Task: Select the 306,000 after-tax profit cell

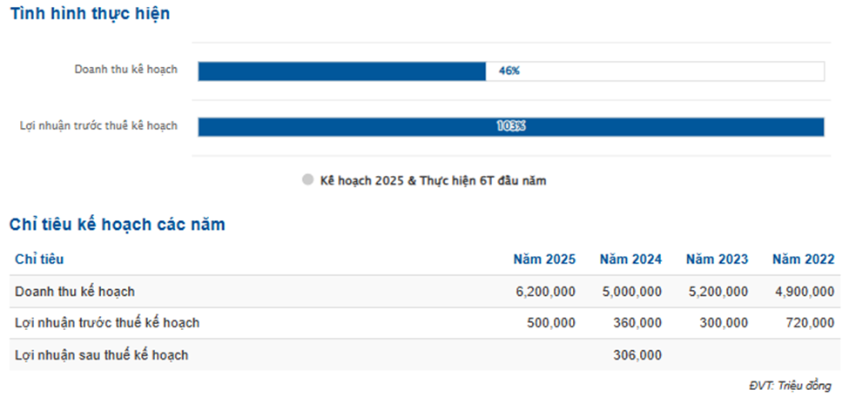Action: tap(637, 354)
